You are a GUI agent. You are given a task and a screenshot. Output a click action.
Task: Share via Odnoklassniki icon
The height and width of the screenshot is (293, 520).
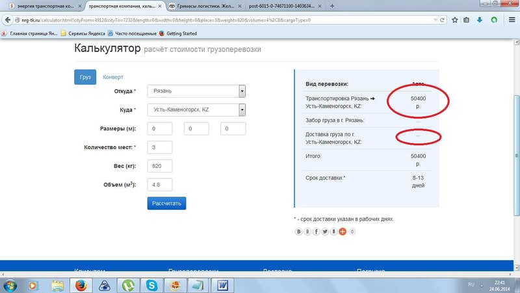click(307, 232)
